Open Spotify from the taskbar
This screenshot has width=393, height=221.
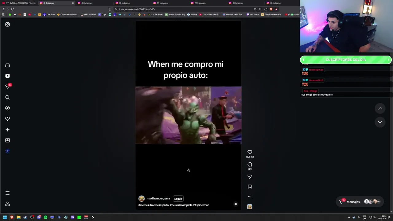45,217
